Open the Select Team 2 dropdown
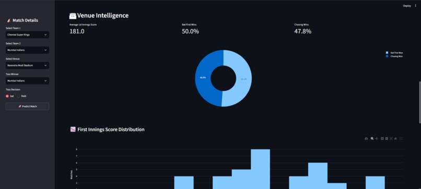 click(x=27, y=50)
